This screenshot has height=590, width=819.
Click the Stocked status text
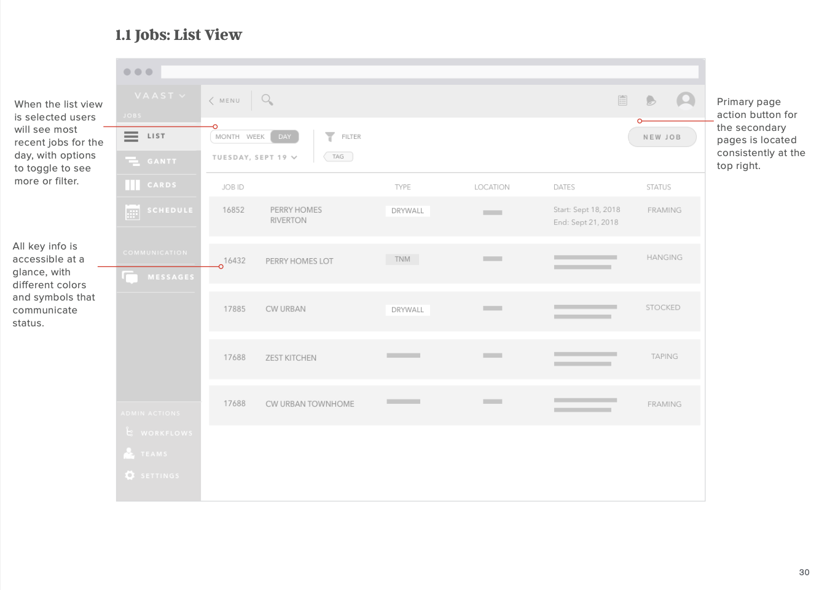pos(663,307)
